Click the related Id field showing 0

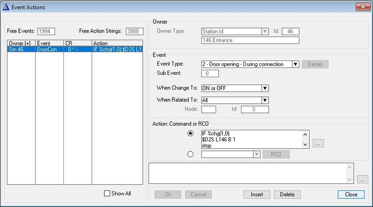point(255,109)
